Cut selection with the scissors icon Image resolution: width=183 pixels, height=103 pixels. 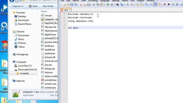click(94, 5)
